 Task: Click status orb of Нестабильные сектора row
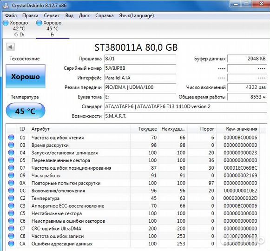tap(11, 213)
